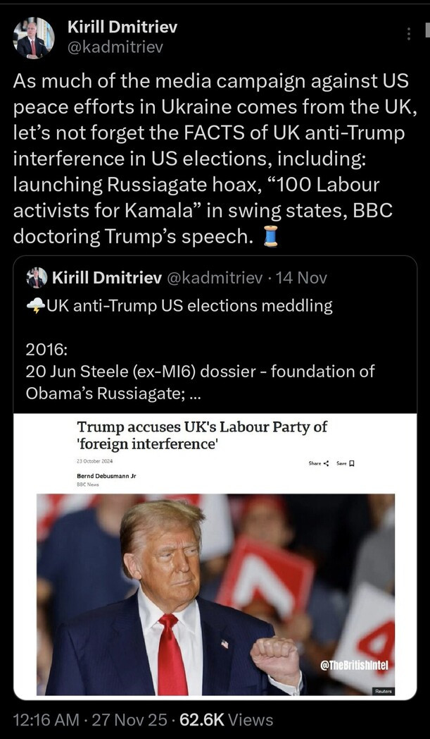Tap the small avatar in quoted tweet
Image resolution: width=430 pixels, height=739 pixels.
click(x=37, y=278)
